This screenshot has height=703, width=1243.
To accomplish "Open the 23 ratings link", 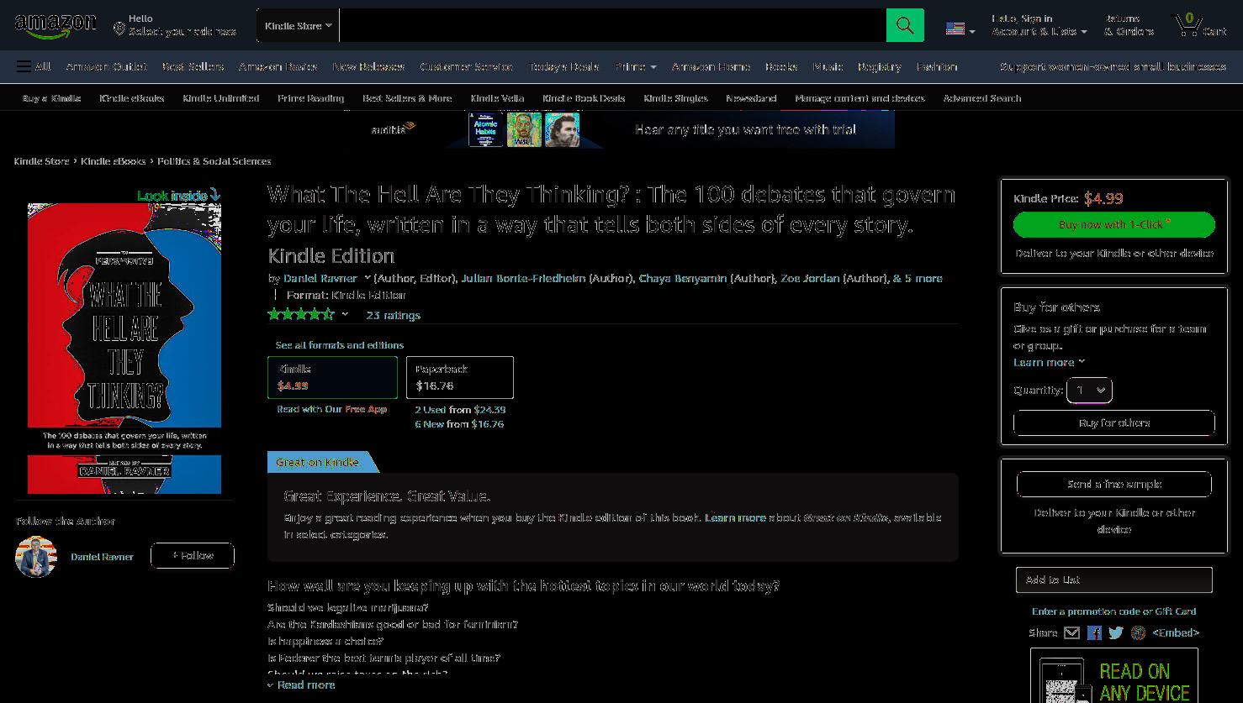I will [x=393, y=315].
